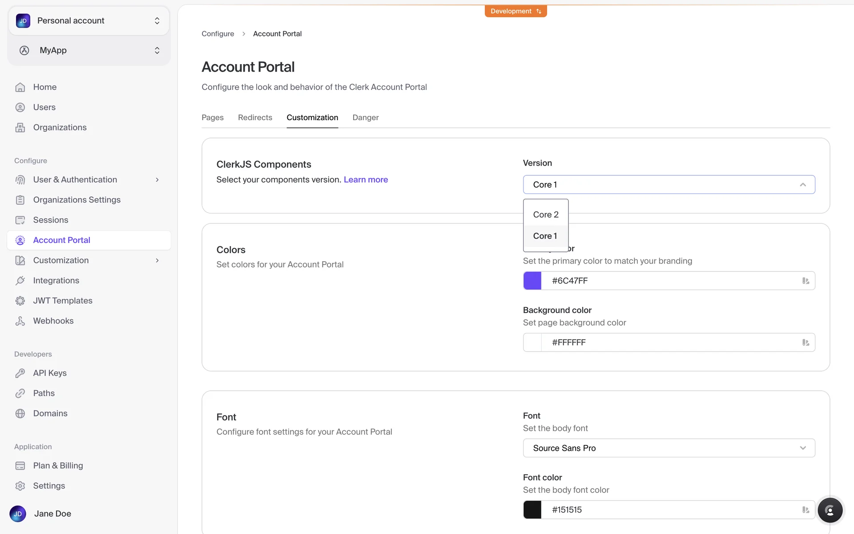Click the Plan & Billing card icon
This screenshot has width=854, height=534.
coord(20,465)
